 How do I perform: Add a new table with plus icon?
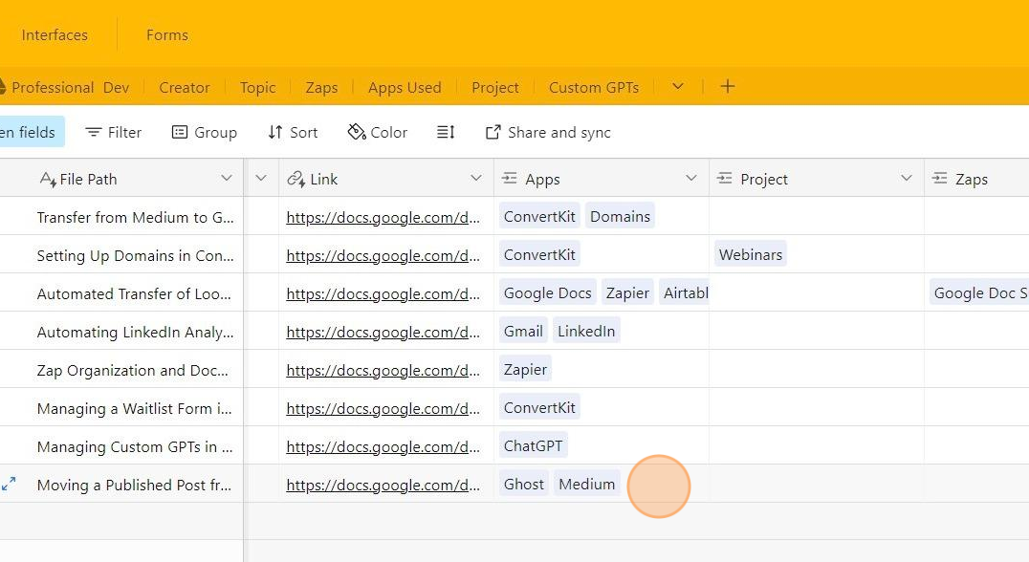728,87
